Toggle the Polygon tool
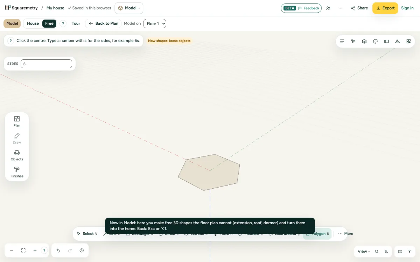The image size is (420, 262). (x=317, y=234)
